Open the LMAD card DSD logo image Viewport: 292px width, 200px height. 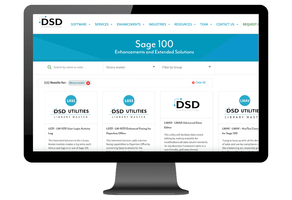[187, 105]
